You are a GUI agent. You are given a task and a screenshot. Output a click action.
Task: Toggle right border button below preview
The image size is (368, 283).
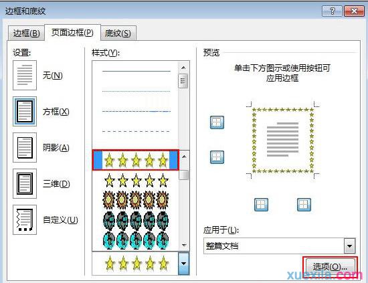click(304, 205)
